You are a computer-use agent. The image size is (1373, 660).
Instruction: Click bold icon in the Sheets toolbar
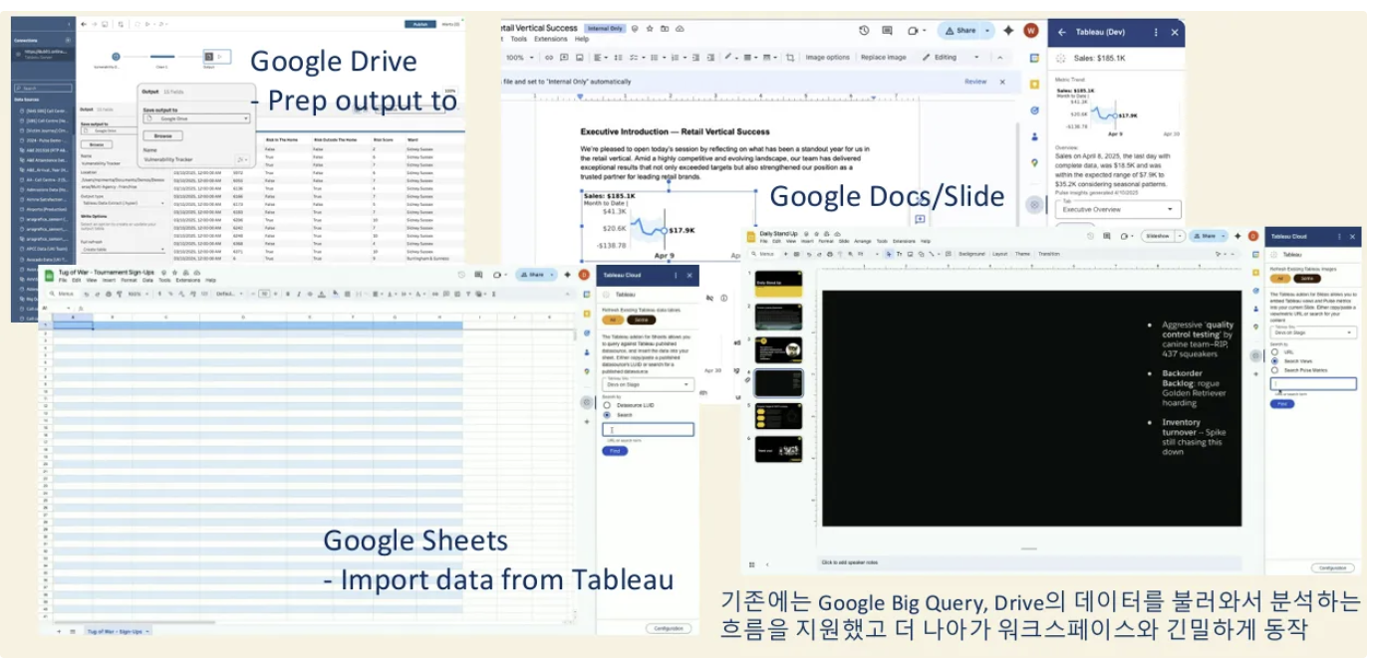(290, 294)
